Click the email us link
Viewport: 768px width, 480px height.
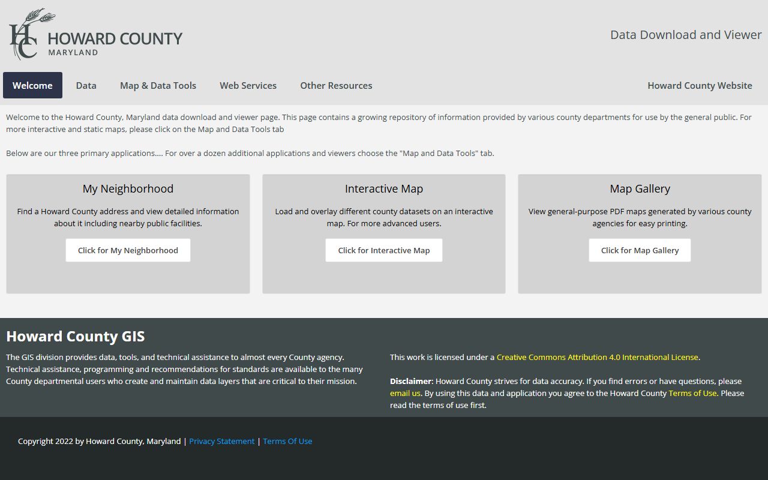[x=405, y=393]
